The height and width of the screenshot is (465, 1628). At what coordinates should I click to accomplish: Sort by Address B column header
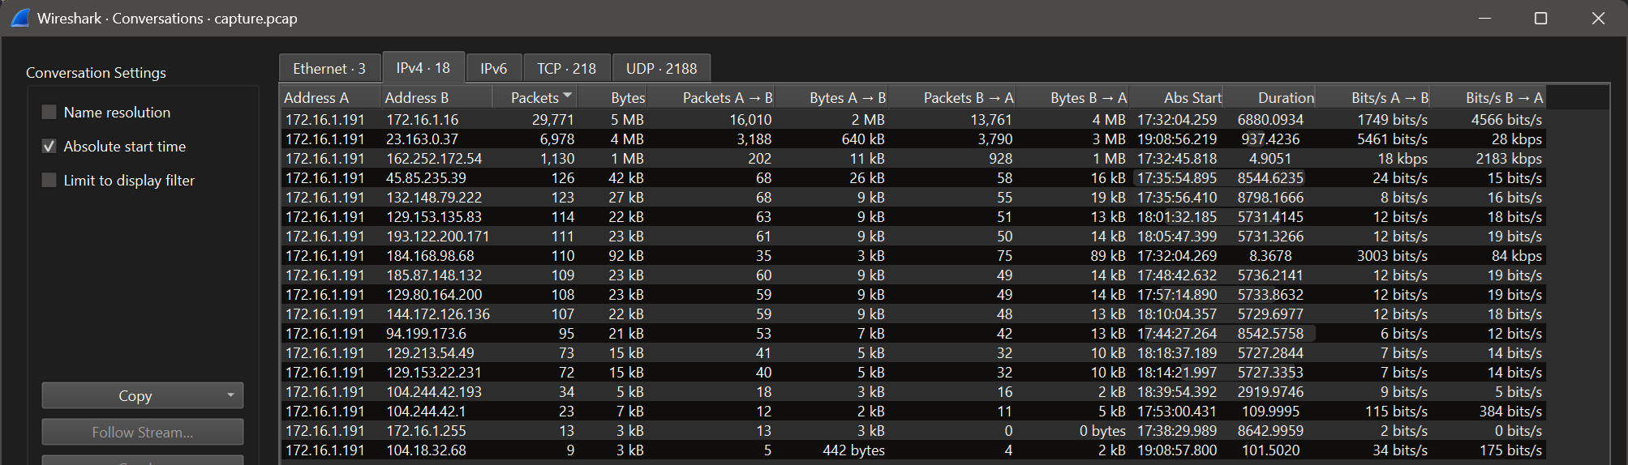437,97
